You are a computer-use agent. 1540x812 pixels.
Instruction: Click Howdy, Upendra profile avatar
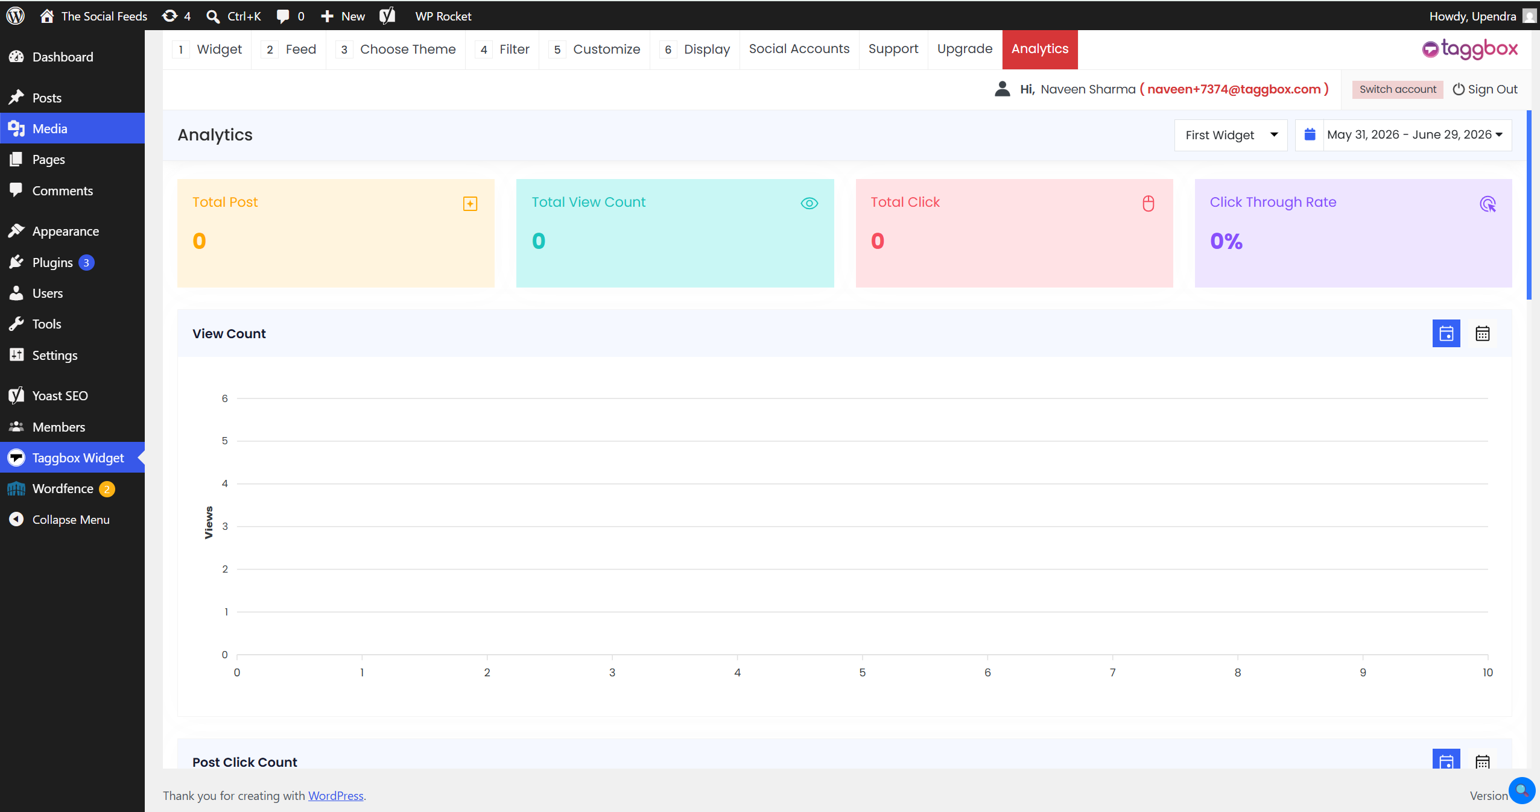click(1529, 16)
